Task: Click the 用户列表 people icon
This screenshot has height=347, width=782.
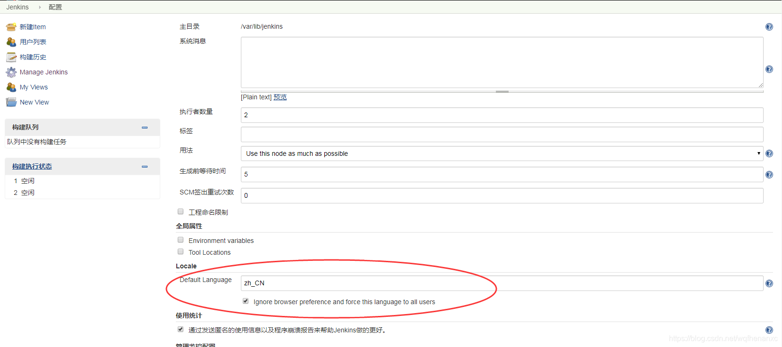Action: tap(11, 42)
